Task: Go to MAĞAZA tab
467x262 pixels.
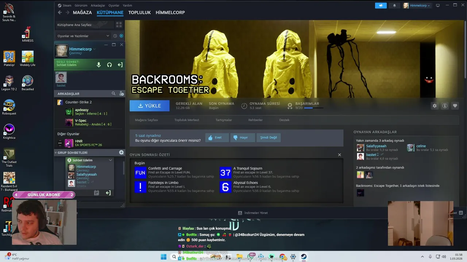Action: [x=82, y=12]
